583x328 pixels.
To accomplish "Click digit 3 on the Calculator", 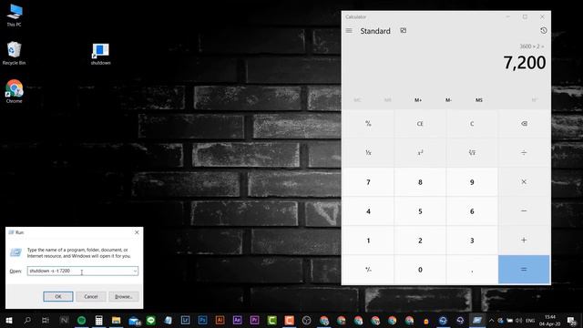I will coord(472,241).
